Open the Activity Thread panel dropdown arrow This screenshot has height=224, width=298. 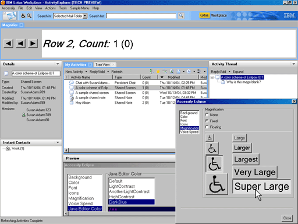pyautogui.click(x=293, y=64)
